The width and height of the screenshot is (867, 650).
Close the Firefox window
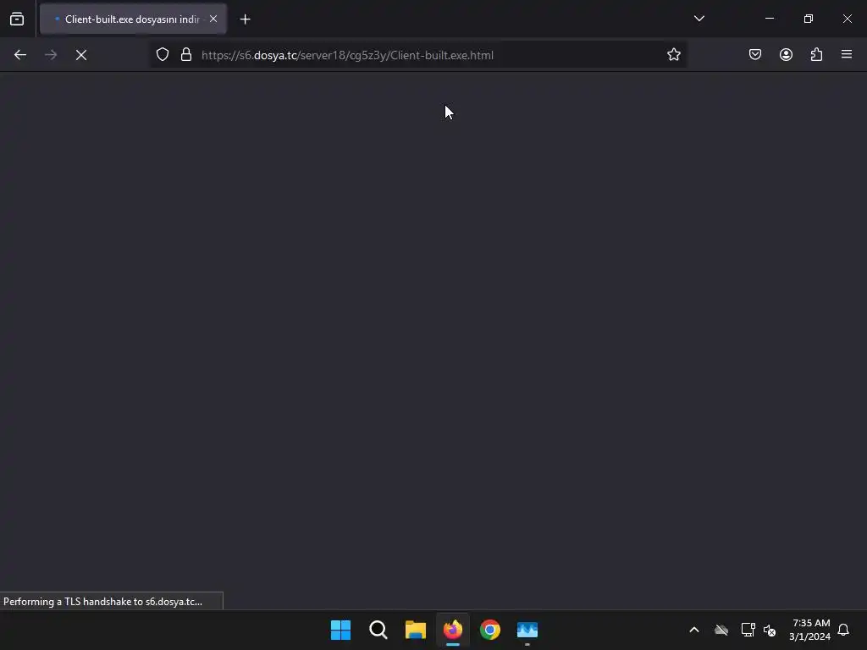pyautogui.click(x=847, y=19)
